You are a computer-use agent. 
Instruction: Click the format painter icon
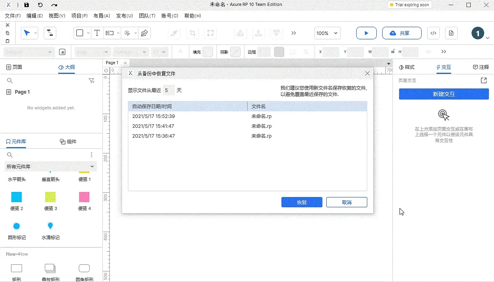click(174, 33)
